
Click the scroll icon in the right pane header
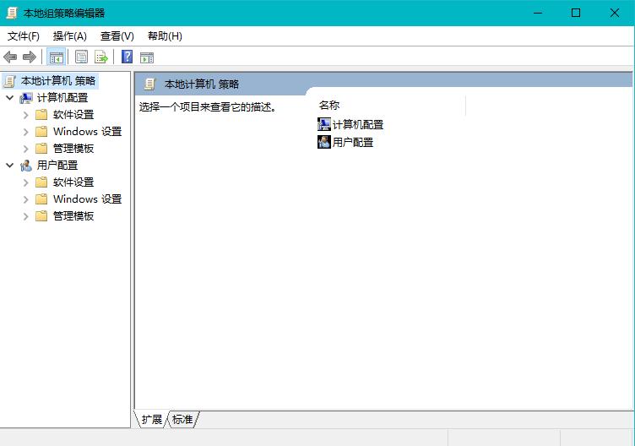[149, 84]
